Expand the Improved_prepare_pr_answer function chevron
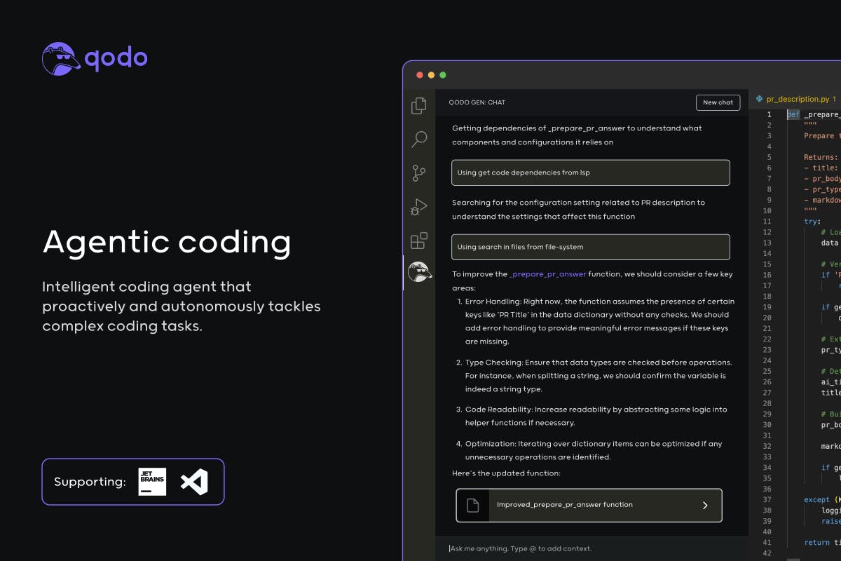Image resolution: width=841 pixels, height=561 pixels. click(x=705, y=505)
